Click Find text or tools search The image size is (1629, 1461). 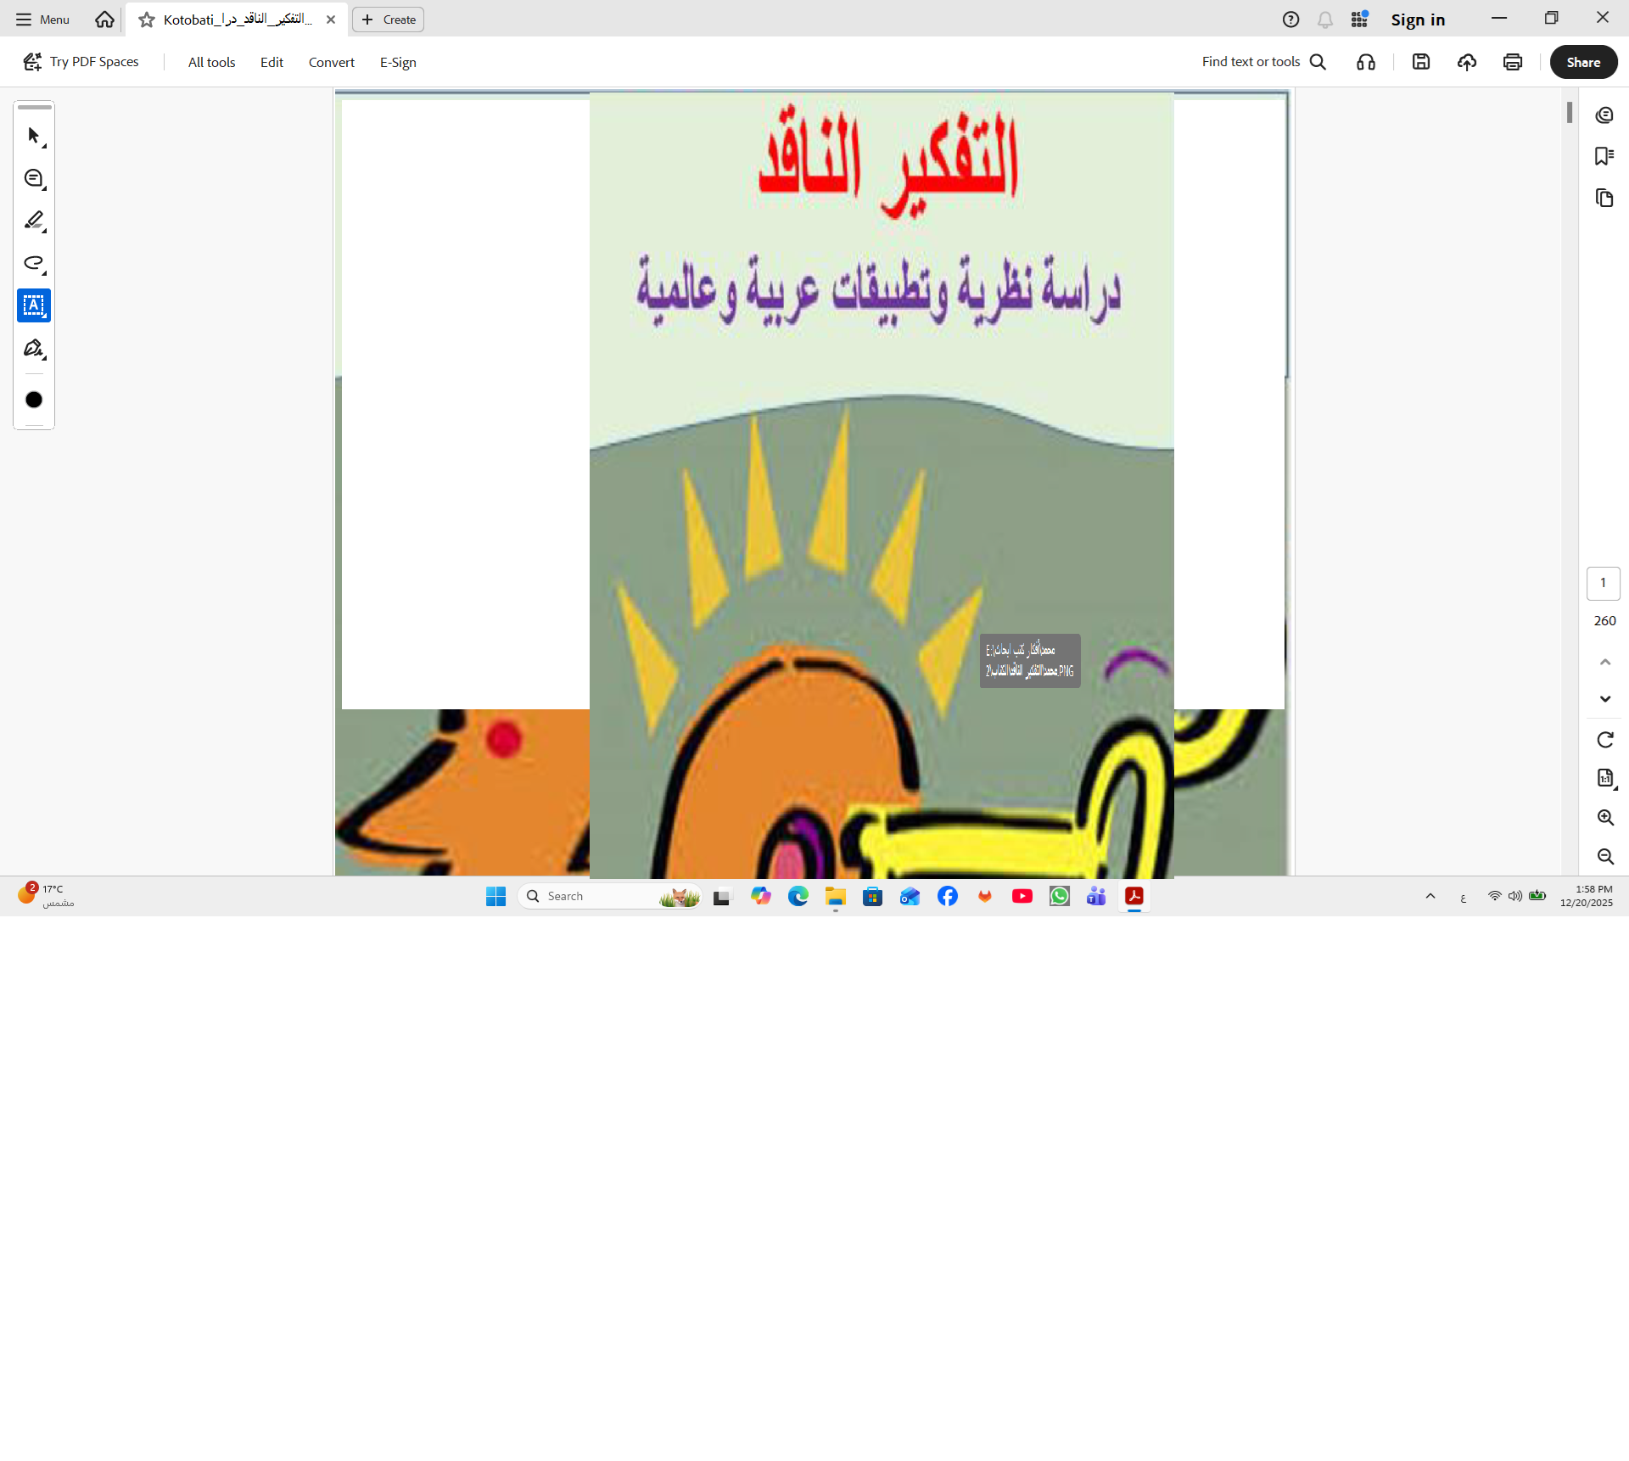(x=1264, y=62)
